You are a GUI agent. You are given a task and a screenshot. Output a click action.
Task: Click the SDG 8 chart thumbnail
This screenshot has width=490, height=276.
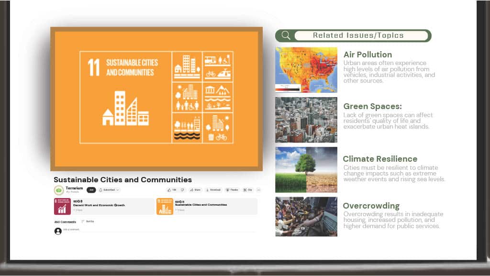(62, 206)
